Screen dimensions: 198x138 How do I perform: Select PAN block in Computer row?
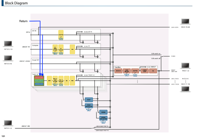pyautogui.click(x=72, y=49)
